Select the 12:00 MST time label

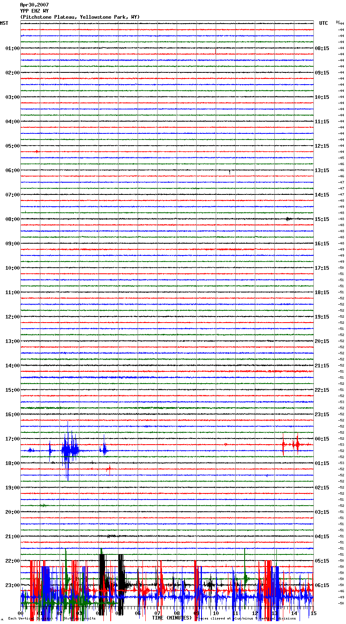point(12,317)
